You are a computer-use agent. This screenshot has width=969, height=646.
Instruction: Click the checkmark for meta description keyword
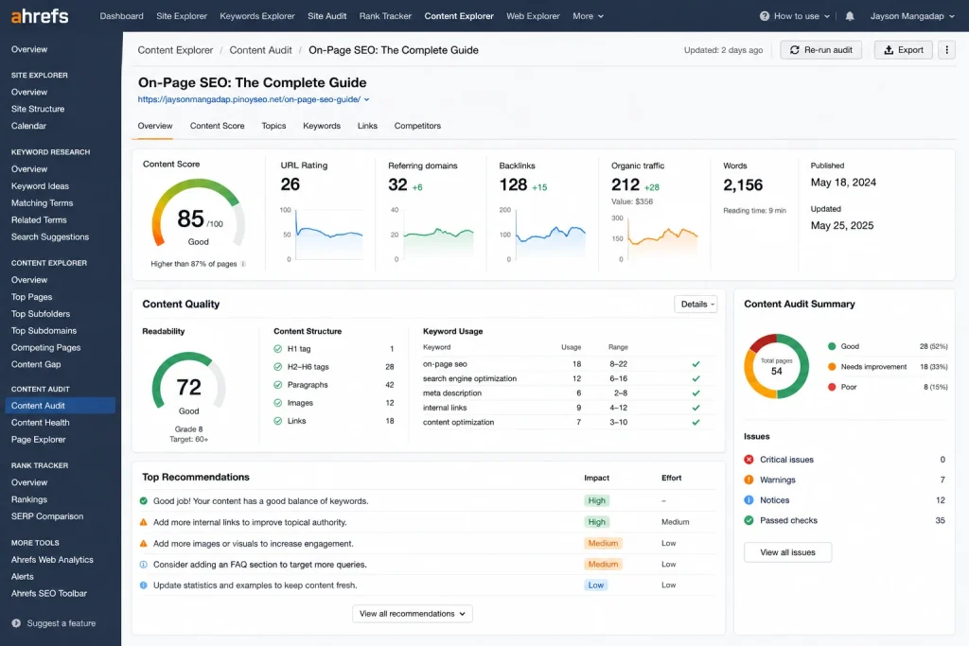696,393
